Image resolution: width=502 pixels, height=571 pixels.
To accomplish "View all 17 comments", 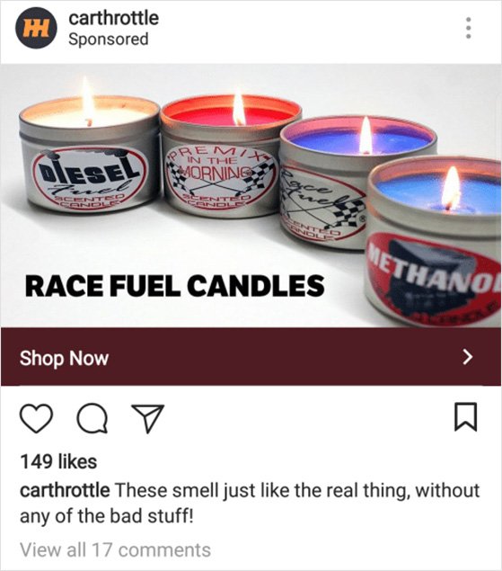I will click(115, 549).
